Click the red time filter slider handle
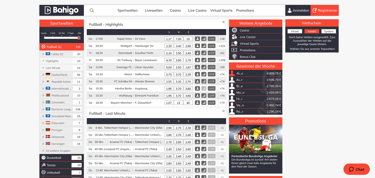This screenshot has width=375, height=178. point(79,38)
